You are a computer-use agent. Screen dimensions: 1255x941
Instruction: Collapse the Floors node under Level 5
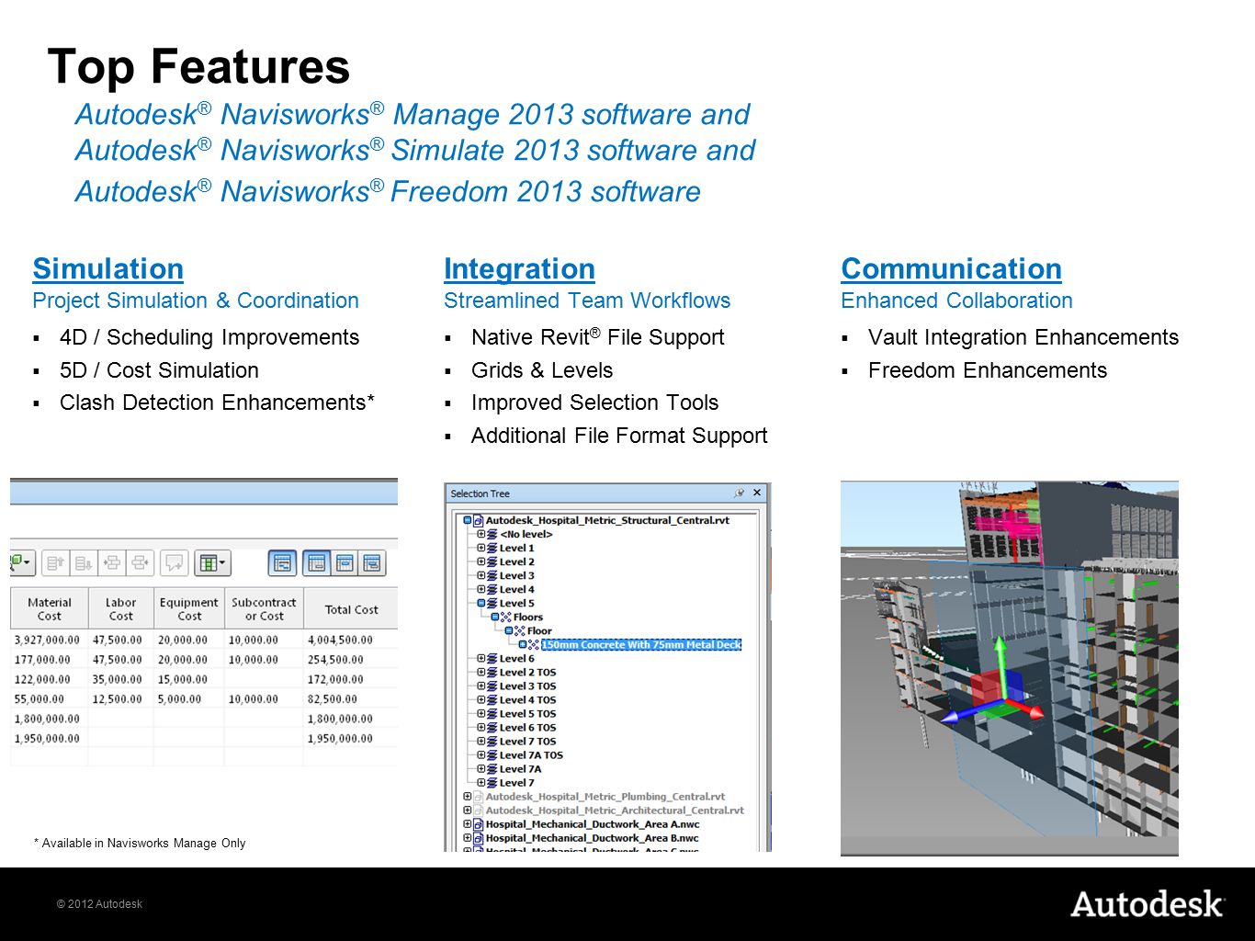(494, 617)
